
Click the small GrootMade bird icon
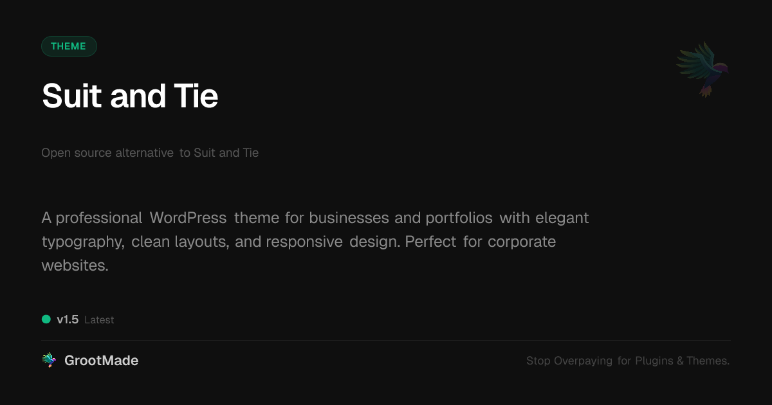tap(49, 361)
